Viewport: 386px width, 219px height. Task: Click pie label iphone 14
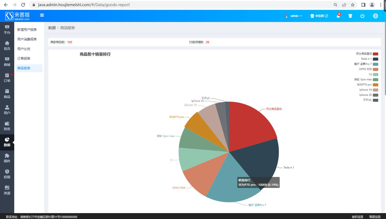coord(191,105)
